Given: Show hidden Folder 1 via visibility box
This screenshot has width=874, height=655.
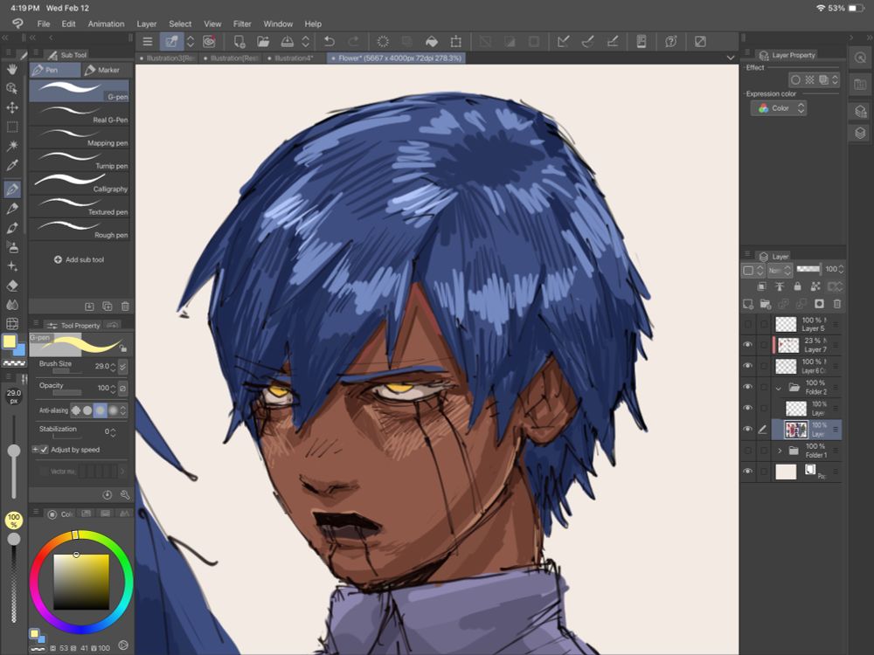Looking at the screenshot, I should click(x=748, y=450).
